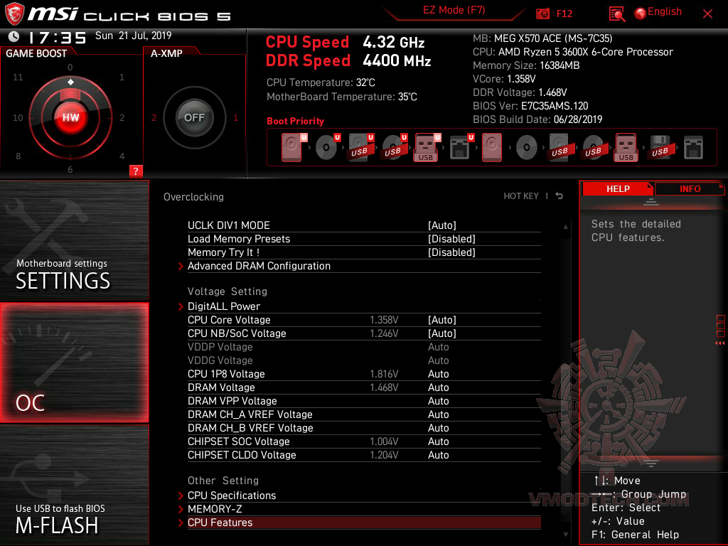
Task: Select the first hard drive boot priority icon
Action: 291,147
